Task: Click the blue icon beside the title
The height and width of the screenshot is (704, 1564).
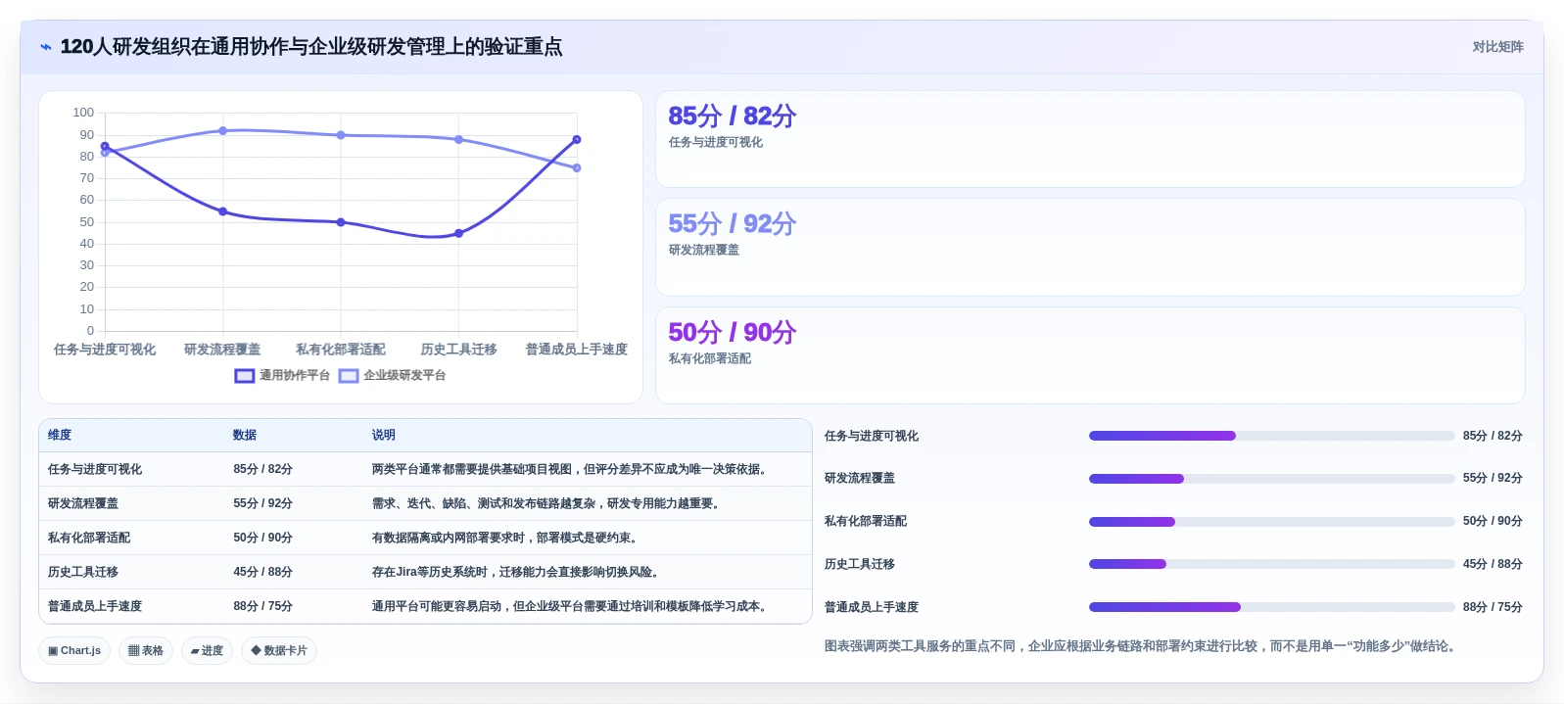Action: [x=46, y=47]
